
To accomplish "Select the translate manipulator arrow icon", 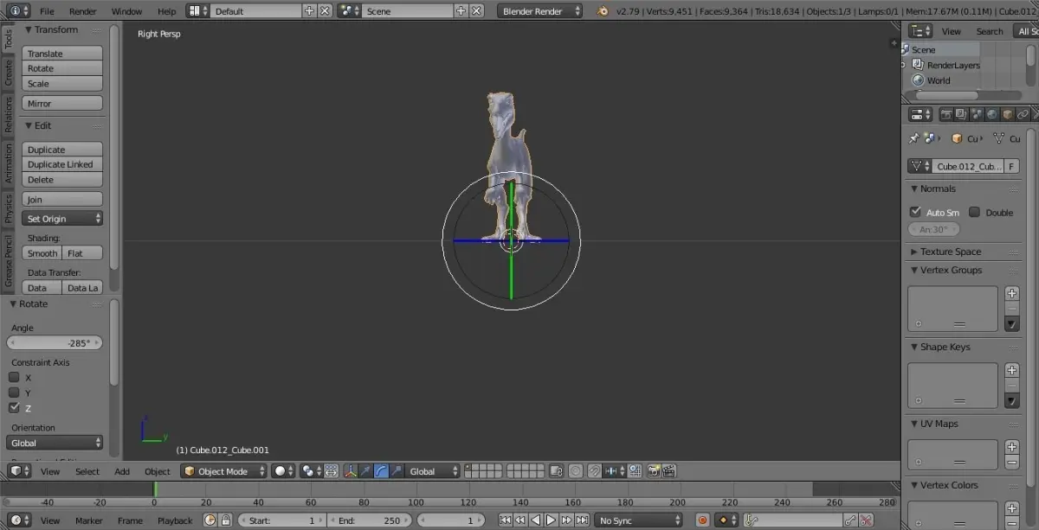I will pyautogui.click(x=366, y=471).
